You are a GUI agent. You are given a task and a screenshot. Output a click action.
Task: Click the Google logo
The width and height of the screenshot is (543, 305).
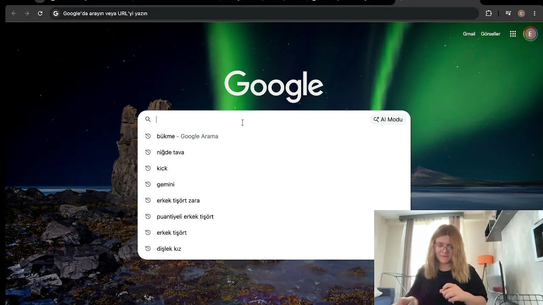(x=274, y=86)
